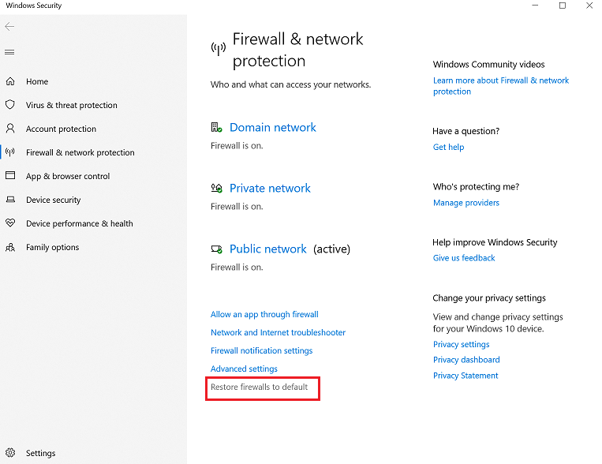Click the back arrow icon
The image size is (602, 464).
coord(9,26)
